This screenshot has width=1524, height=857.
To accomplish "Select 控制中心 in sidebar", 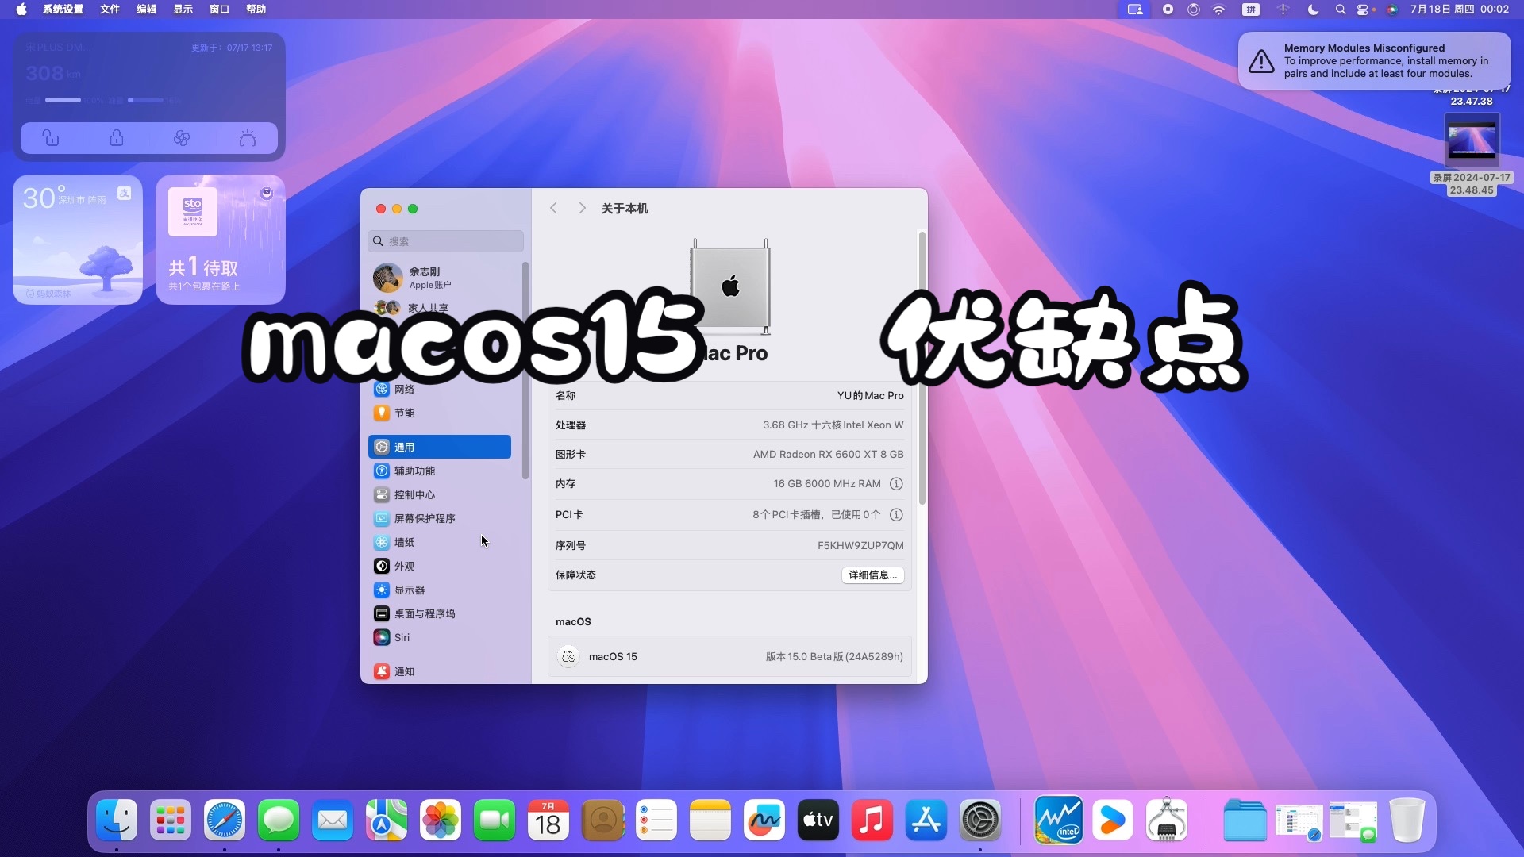I will tap(440, 494).
